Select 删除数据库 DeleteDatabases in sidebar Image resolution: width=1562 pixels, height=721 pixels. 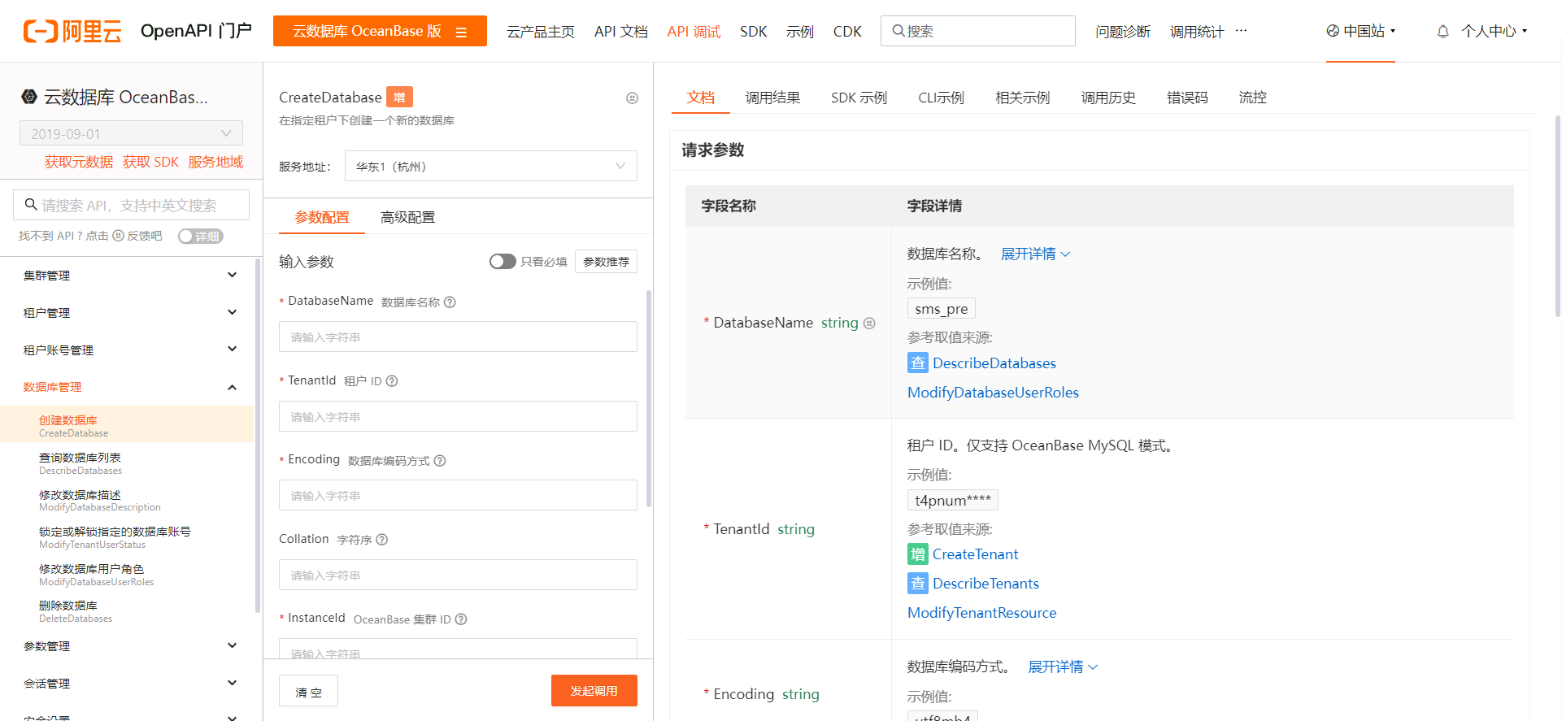(x=127, y=611)
